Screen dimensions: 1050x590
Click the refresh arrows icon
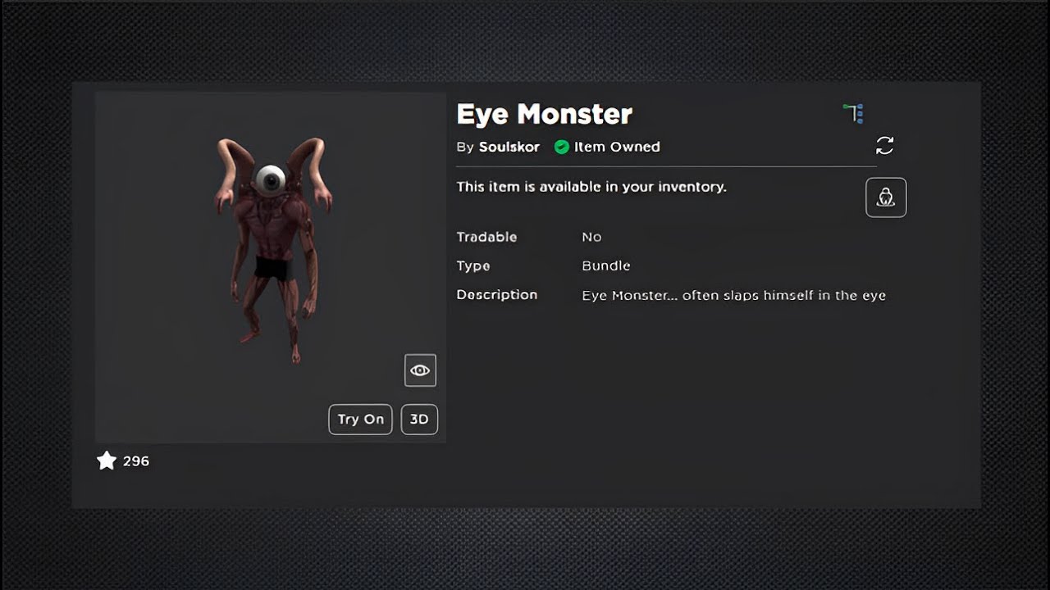[884, 146]
